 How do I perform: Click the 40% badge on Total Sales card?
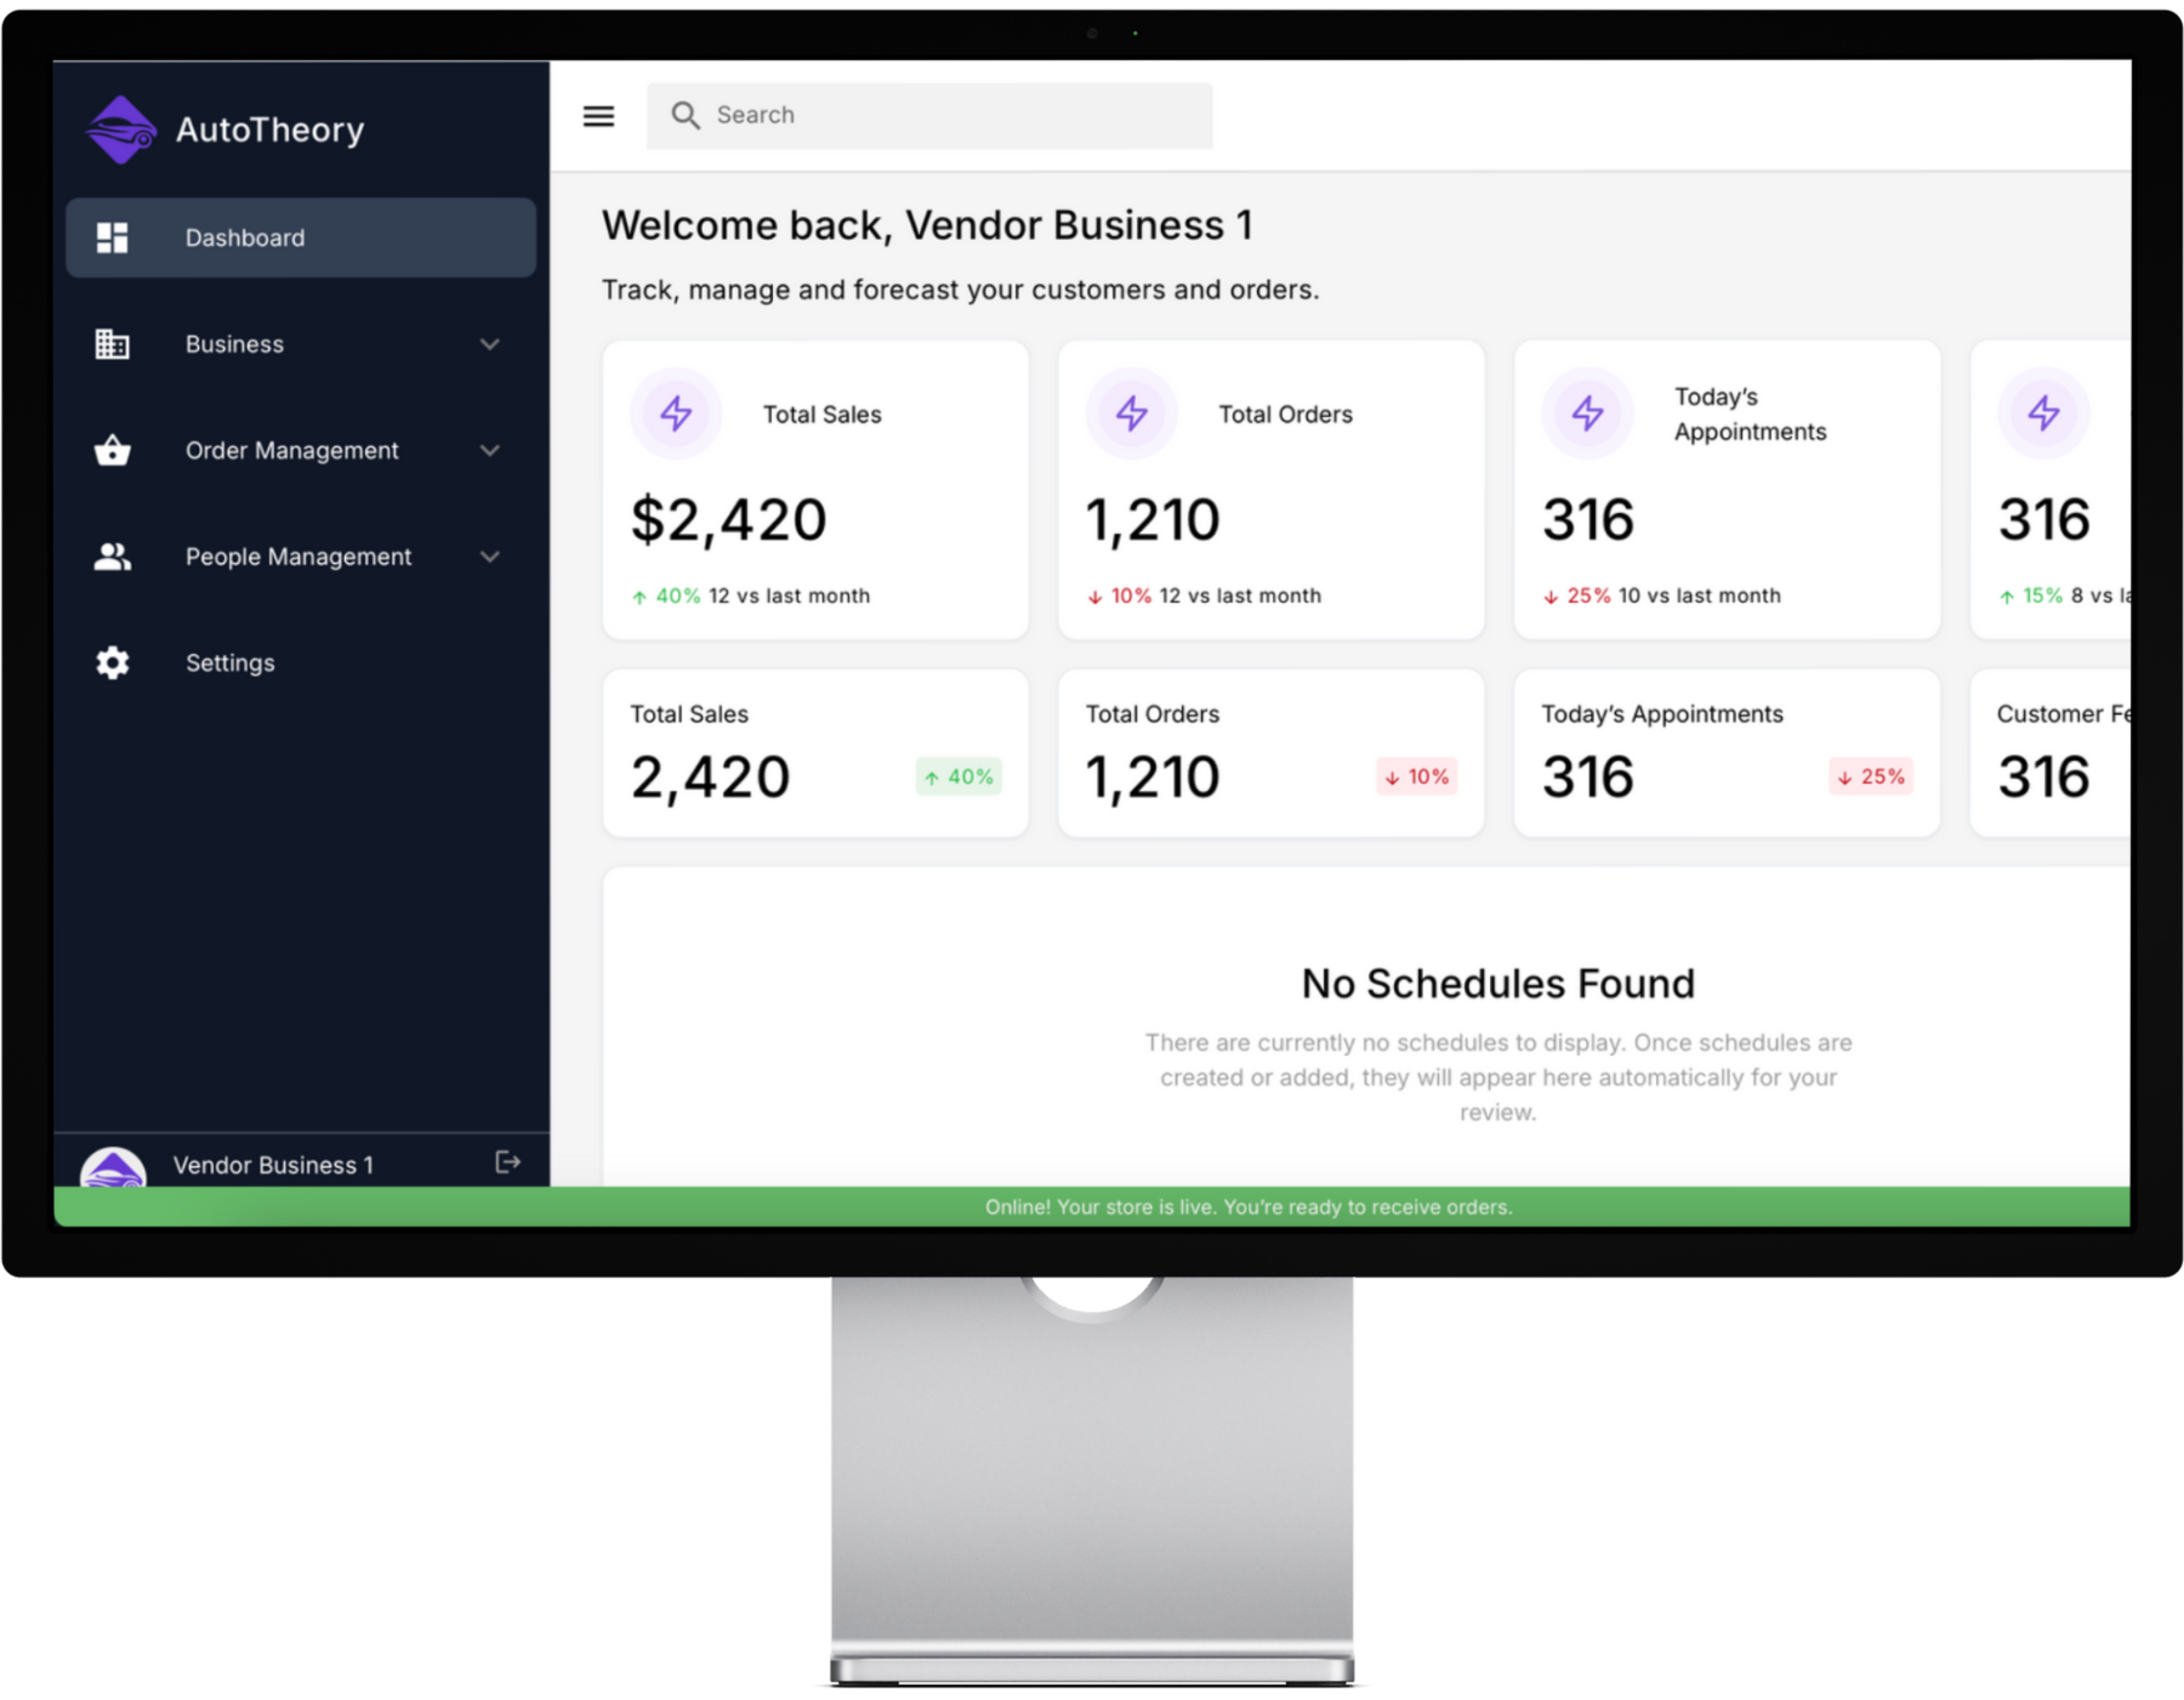tap(957, 777)
